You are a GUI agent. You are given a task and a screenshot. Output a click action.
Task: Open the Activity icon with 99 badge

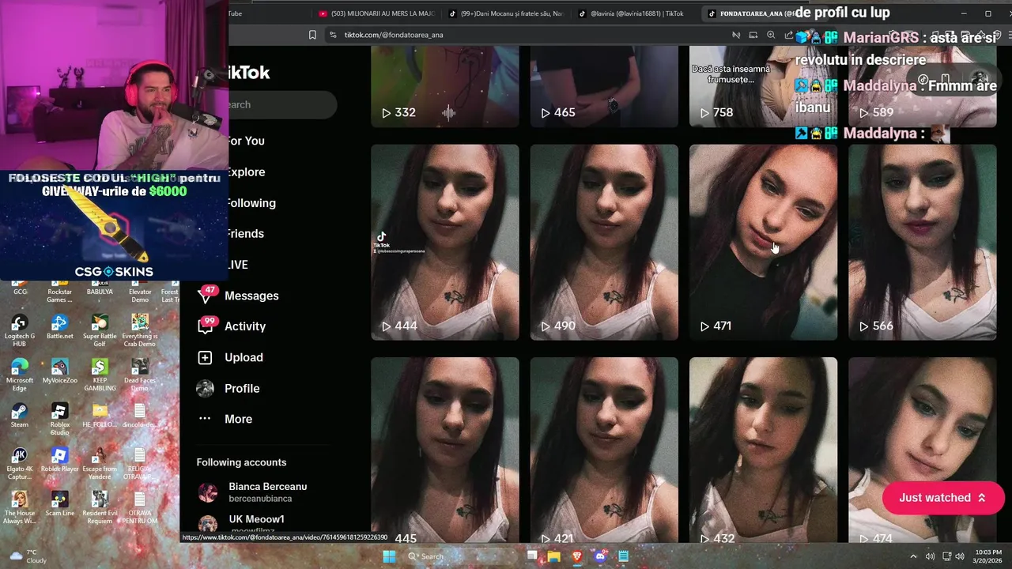(206, 326)
